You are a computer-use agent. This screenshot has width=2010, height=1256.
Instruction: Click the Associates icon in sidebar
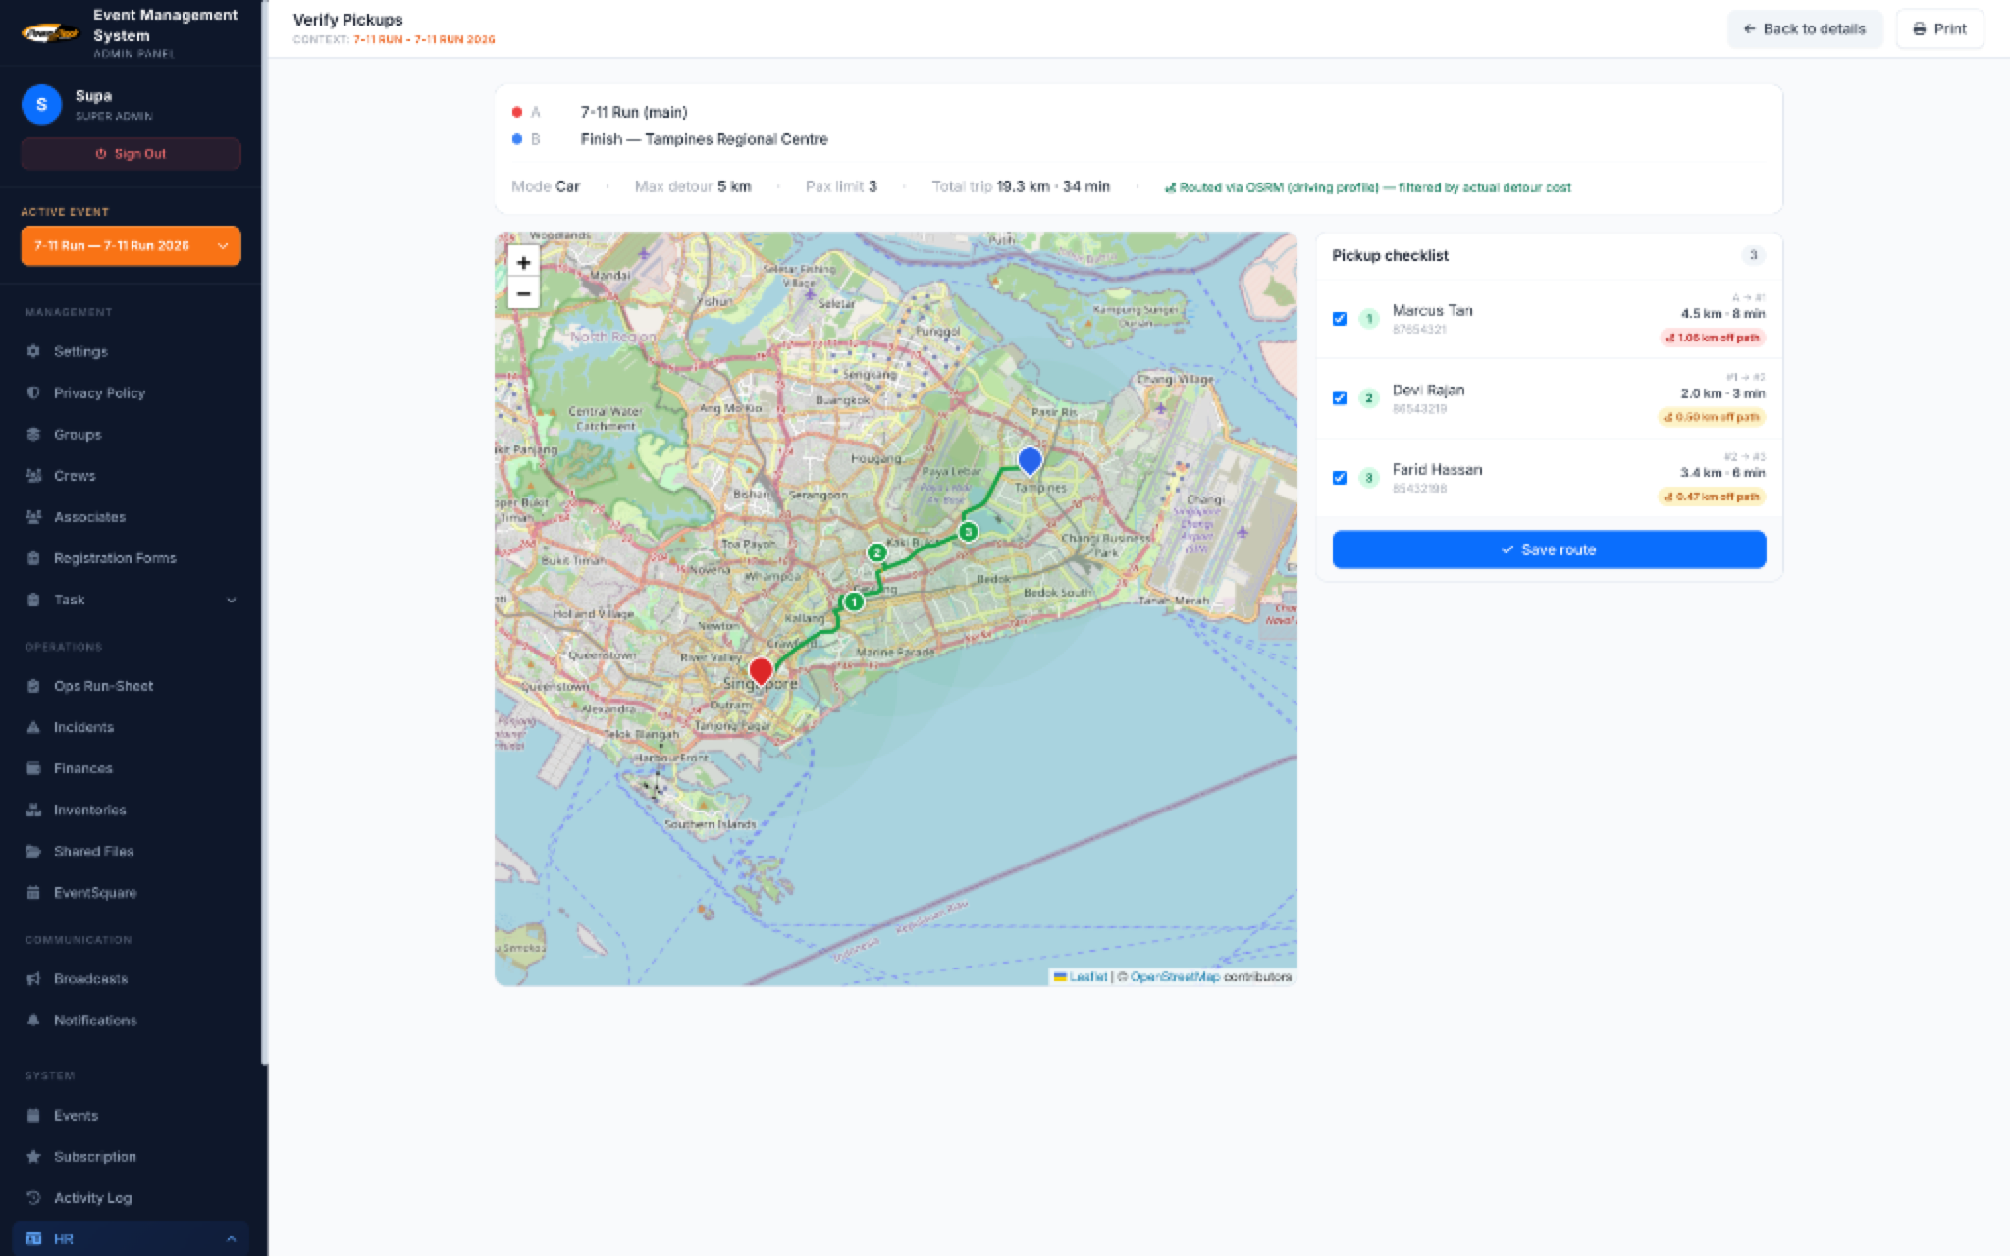[x=33, y=516]
